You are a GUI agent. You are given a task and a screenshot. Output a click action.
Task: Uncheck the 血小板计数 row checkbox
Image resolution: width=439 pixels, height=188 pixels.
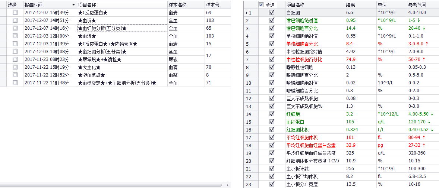click(272, 169)
